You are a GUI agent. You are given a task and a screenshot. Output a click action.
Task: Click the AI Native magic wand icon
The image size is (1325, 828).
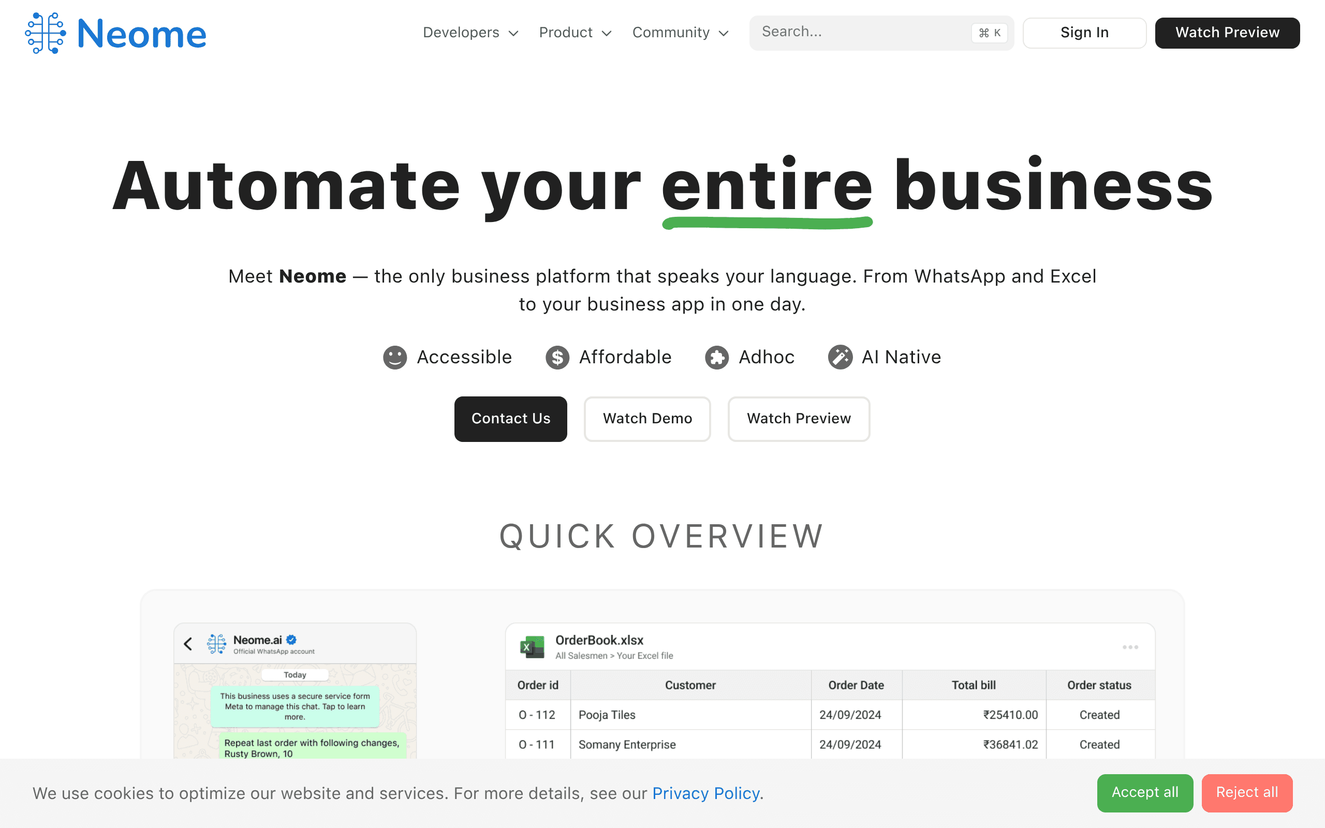coord(840,358)
